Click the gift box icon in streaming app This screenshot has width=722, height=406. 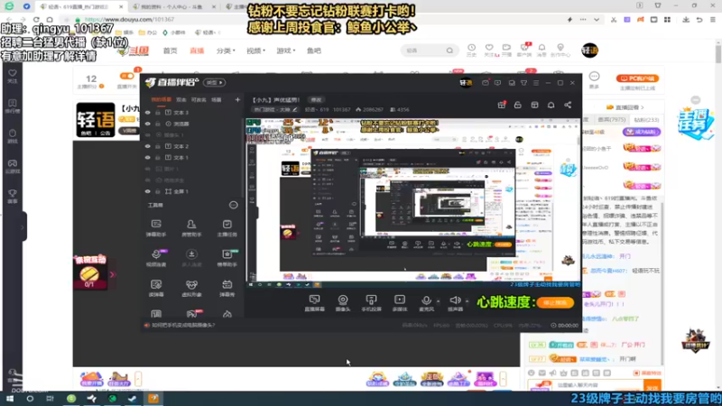[x=502, y=105]
